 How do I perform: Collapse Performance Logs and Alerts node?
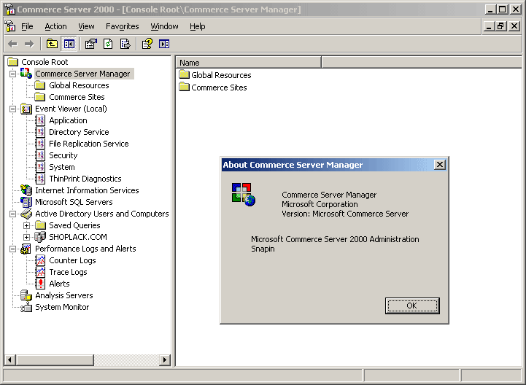(x=12, y=249)
